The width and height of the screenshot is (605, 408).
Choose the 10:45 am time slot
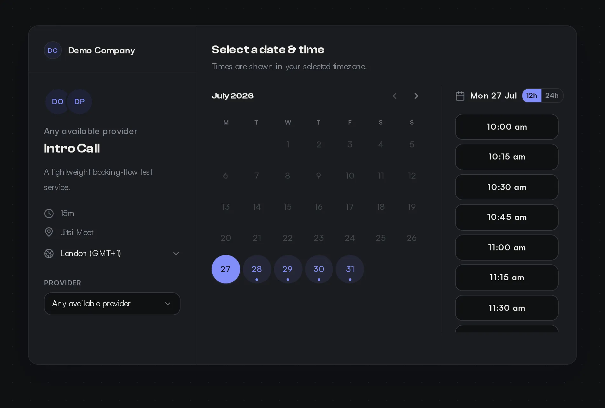507,217
